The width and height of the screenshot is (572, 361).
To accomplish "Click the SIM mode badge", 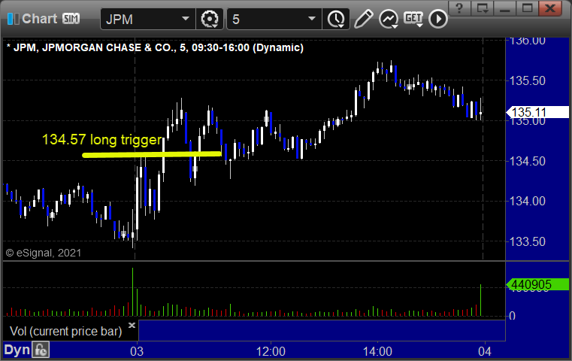I will point(71,18).
